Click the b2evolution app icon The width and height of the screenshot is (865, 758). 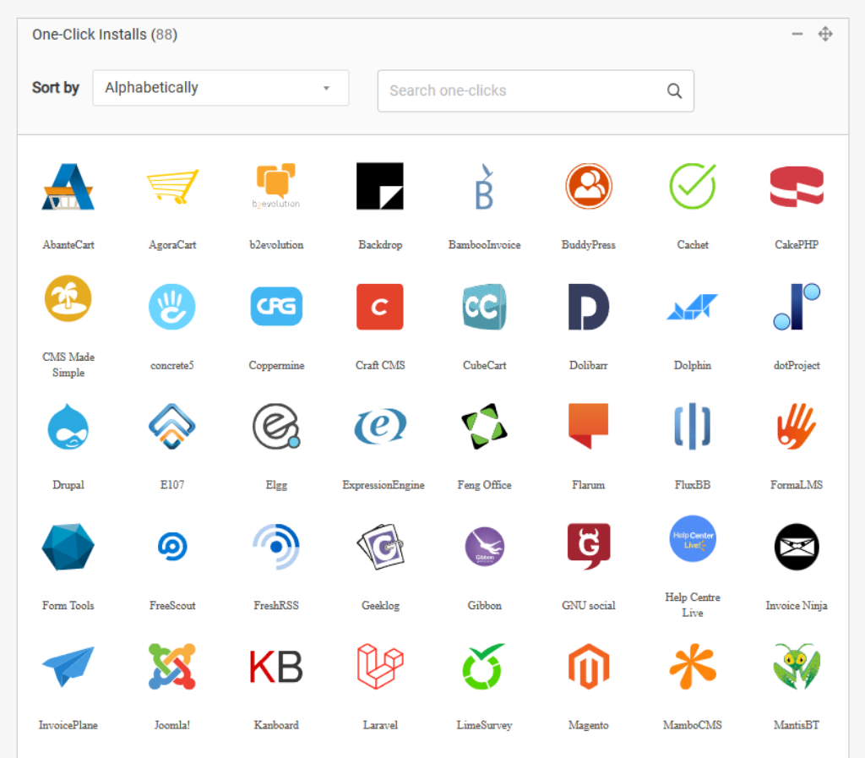[276, 185]
